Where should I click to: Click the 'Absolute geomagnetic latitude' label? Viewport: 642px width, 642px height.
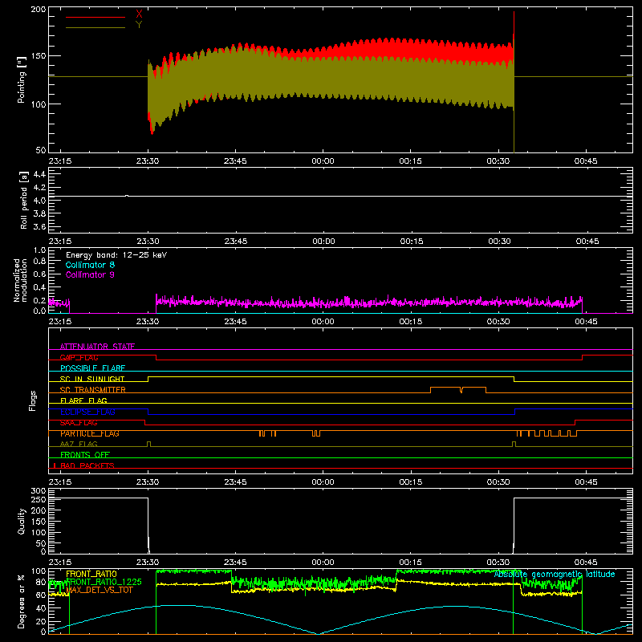(555, 574)
